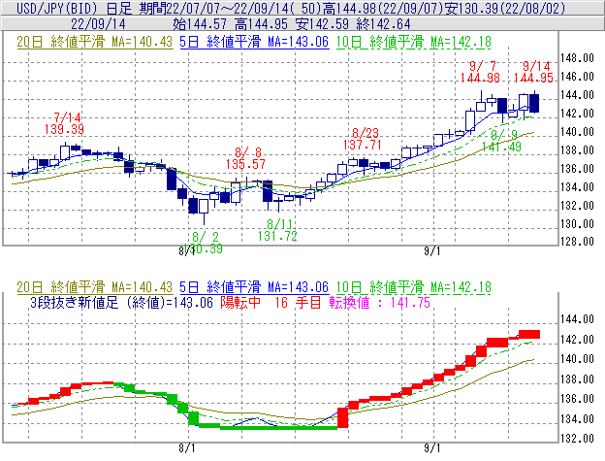The width and height of the screenshot is (605, 461).
Task: Click the tall red reversal block in lower chart
Action: click(342, 417)
